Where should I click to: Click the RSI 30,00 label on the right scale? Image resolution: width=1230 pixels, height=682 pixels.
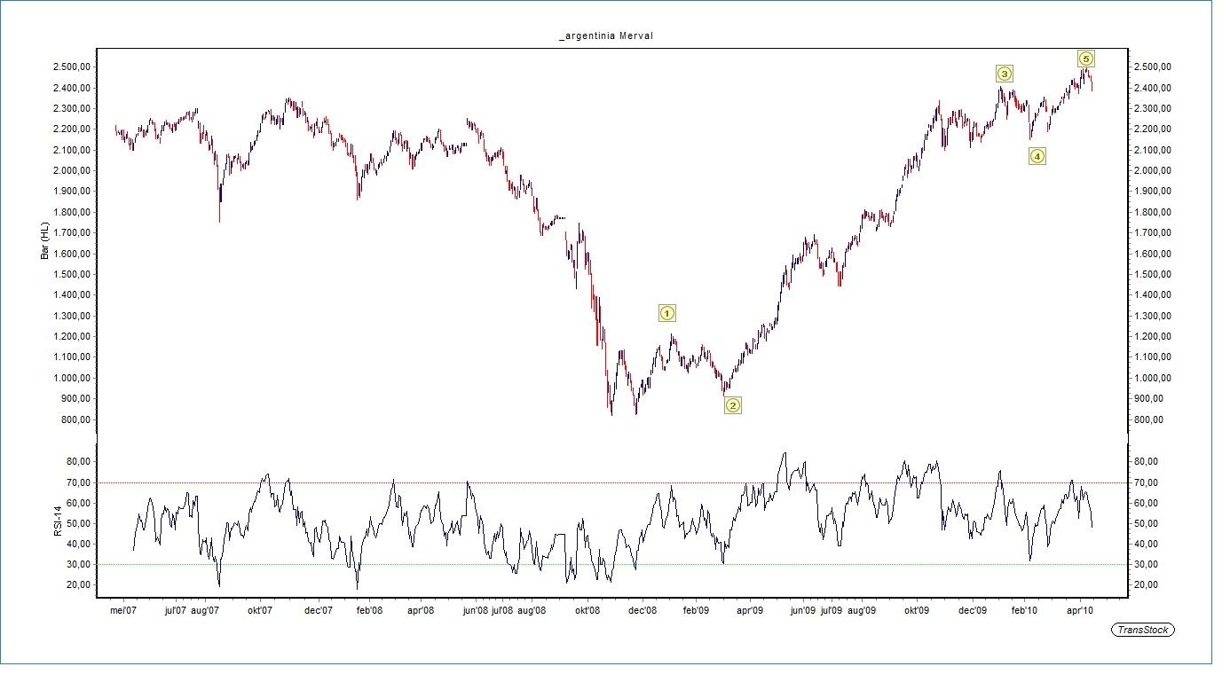tap(1147, 564)
